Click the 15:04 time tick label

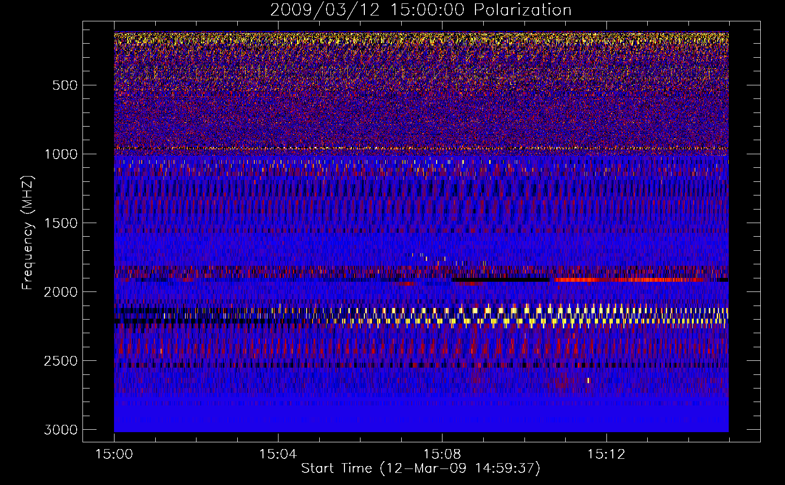tap(278, 454)
